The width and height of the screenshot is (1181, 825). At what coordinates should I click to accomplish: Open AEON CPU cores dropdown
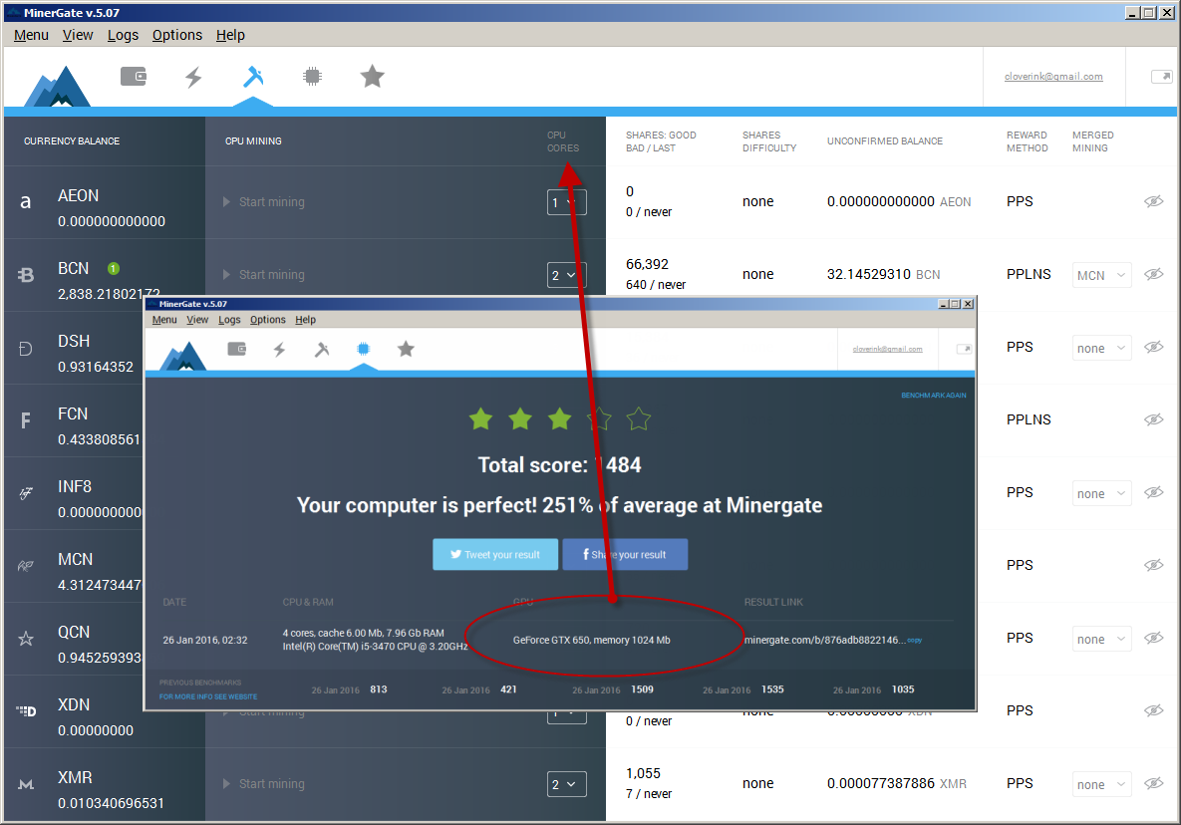click(x=566, y=202)
